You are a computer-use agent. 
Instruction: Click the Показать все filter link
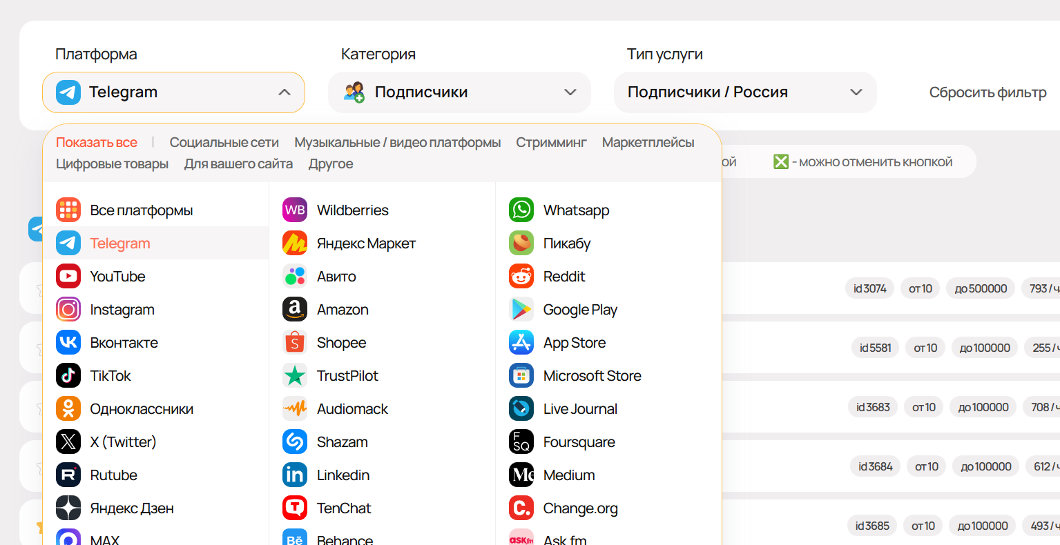(97, 143)
